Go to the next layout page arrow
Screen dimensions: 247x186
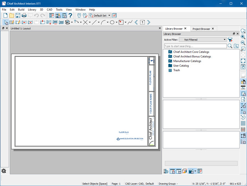click(149, 22)
